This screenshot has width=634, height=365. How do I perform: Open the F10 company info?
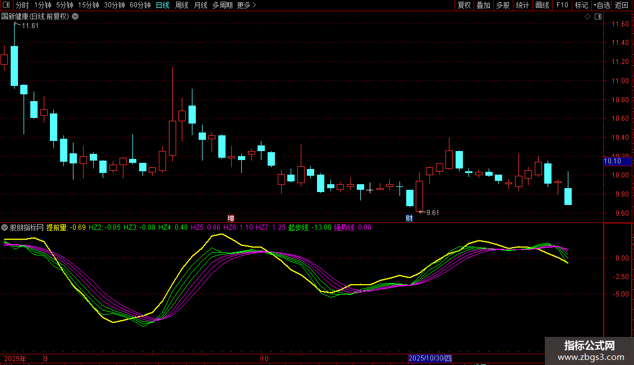pyautogui.click(x=562, y=5)
